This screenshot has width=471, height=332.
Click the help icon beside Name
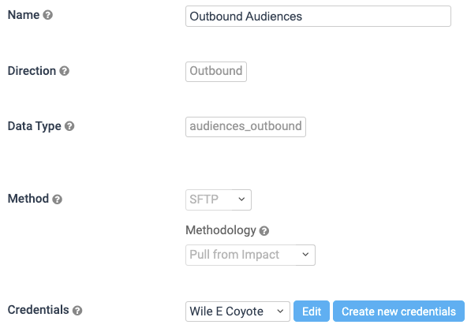click(x=48, y=15)
